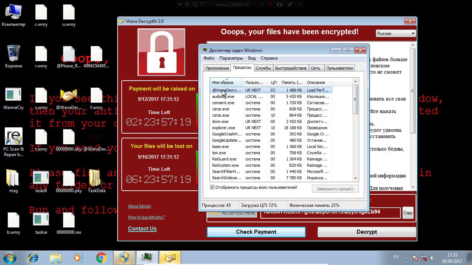Viewport: 472px width, 265px height.
Task: Click the Copy bitcoin address button
Action: point(408,213)
